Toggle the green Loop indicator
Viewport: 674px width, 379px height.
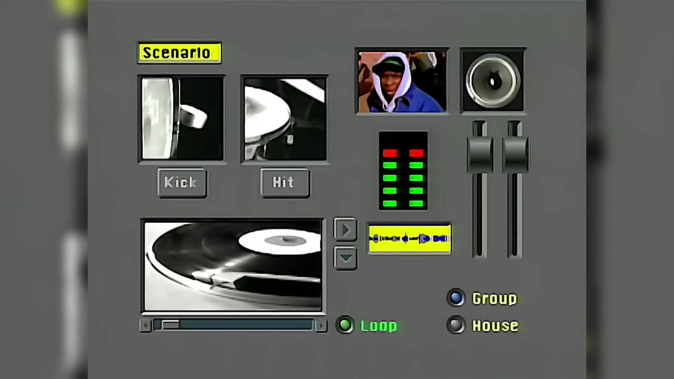[x=345, y=325]
